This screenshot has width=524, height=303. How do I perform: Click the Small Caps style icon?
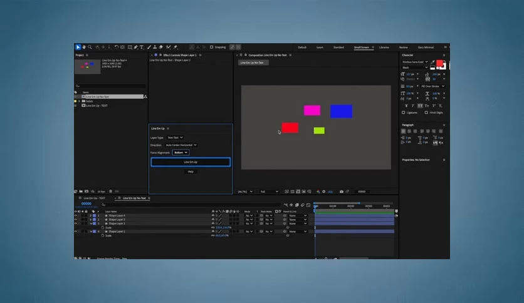[427, 106]
